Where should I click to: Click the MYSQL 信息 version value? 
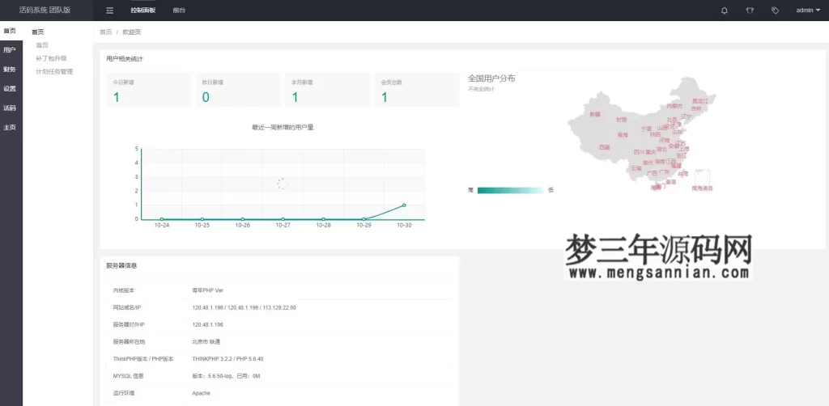click(227, 376)
